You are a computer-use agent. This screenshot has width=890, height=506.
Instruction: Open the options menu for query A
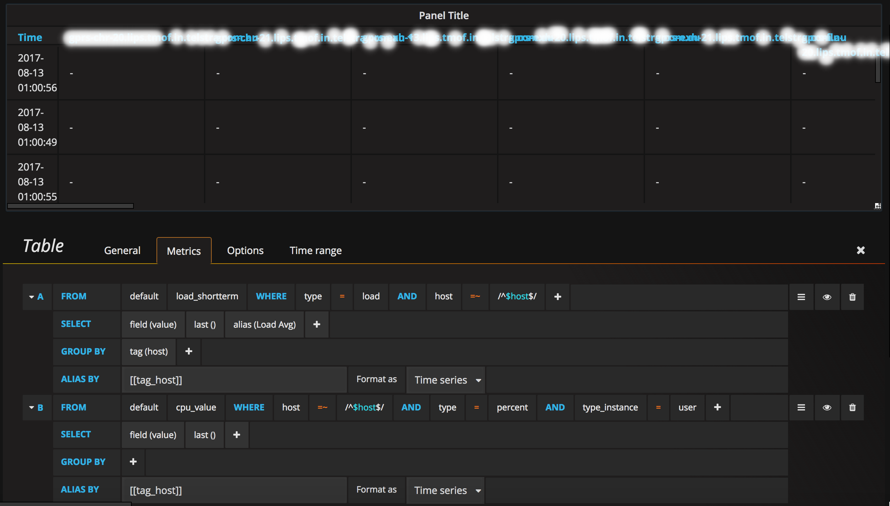[x=801, y=297]
